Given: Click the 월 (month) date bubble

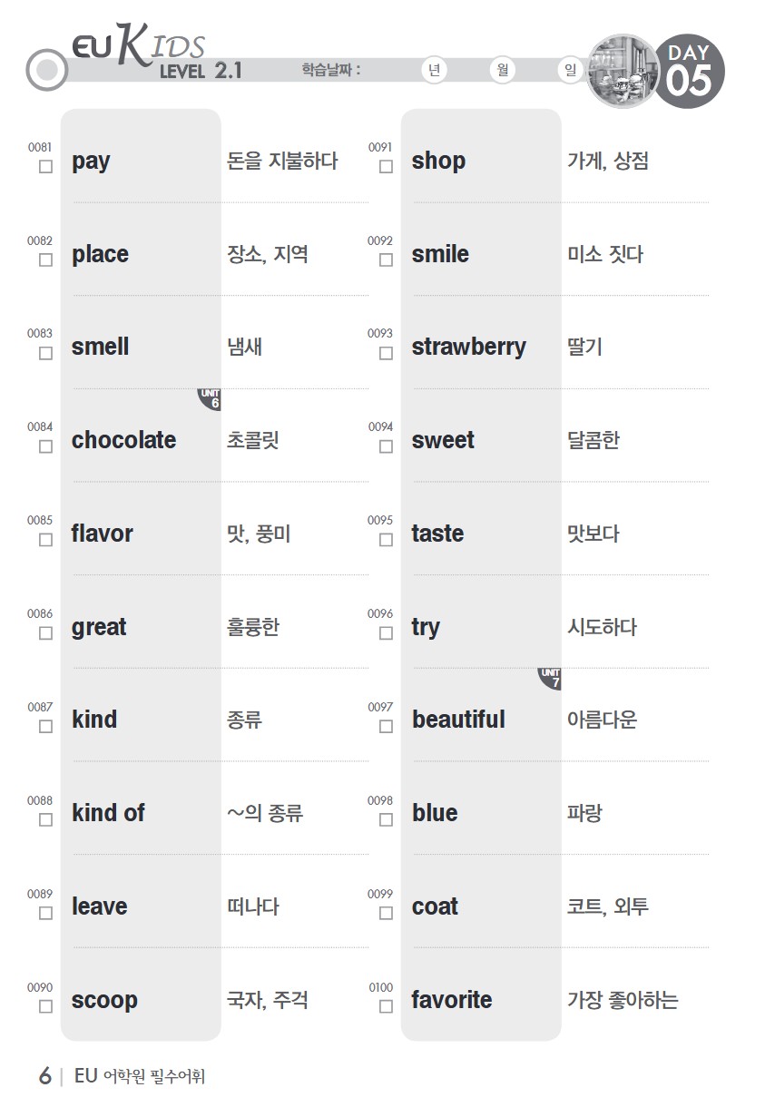Looking at the screenshot, I should pos(502,71).
